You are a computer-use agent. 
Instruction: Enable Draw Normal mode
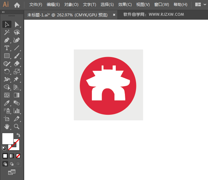pyautogui.click(x=5, y=164)
